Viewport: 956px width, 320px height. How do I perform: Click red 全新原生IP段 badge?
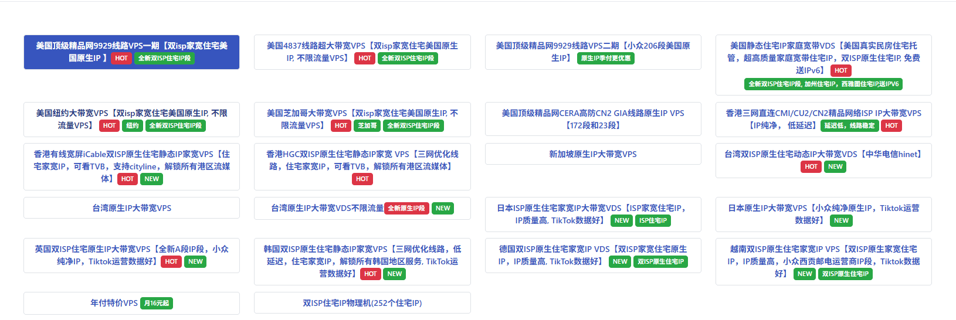tap(406, 208)
